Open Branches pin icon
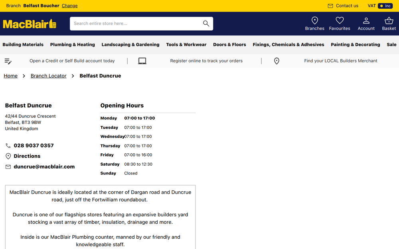The height and width of the screenshot is (249, 399). click(x=314, y=21)
